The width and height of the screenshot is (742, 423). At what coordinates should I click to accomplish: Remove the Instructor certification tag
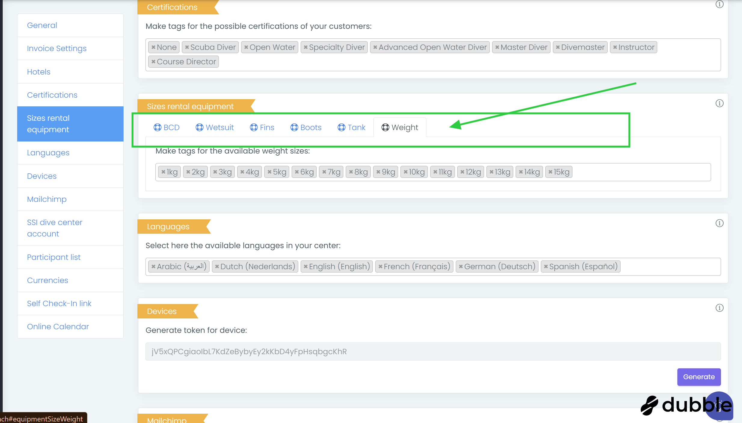[x=615, y=47]
